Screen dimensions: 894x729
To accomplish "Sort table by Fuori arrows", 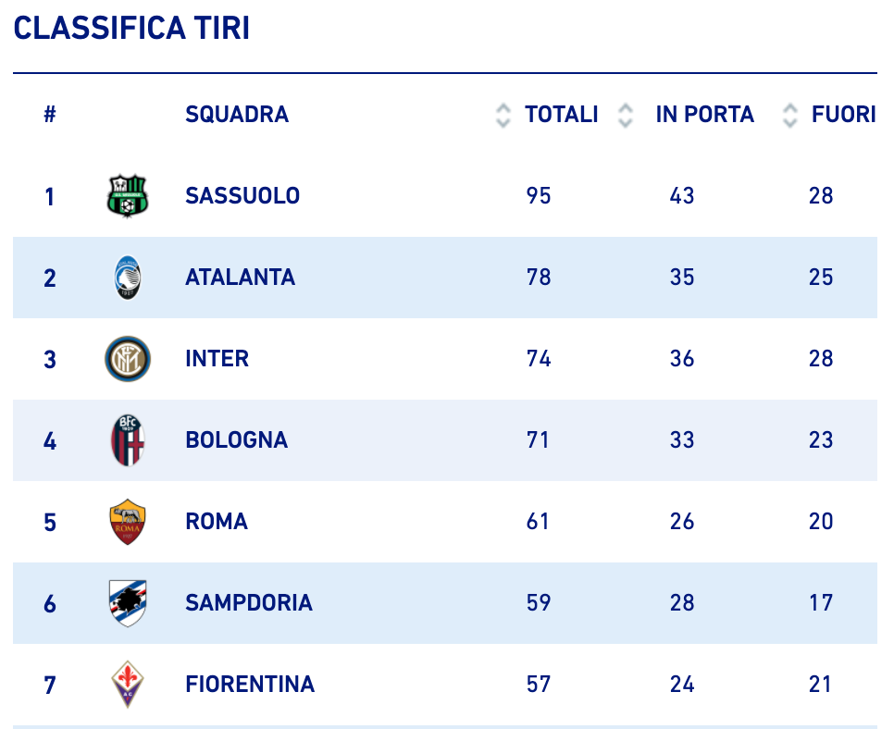I will (x=789, y=115).
